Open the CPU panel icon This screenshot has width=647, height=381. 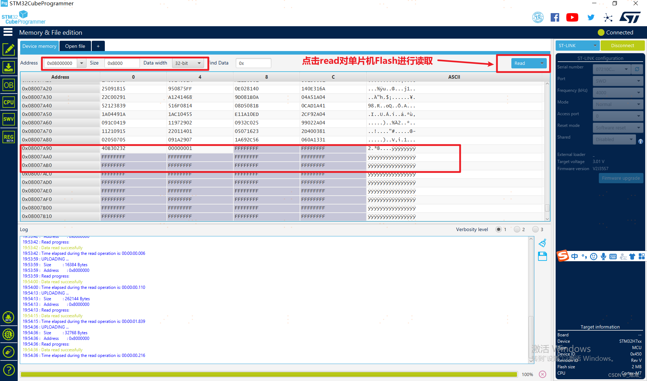[x=8, y=102]
